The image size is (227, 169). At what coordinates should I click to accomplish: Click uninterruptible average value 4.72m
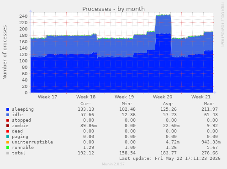point(173,142)
